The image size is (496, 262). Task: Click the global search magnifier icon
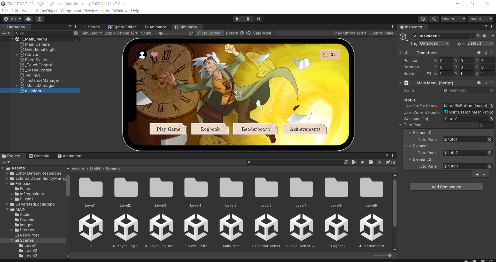tap(434, 19)
